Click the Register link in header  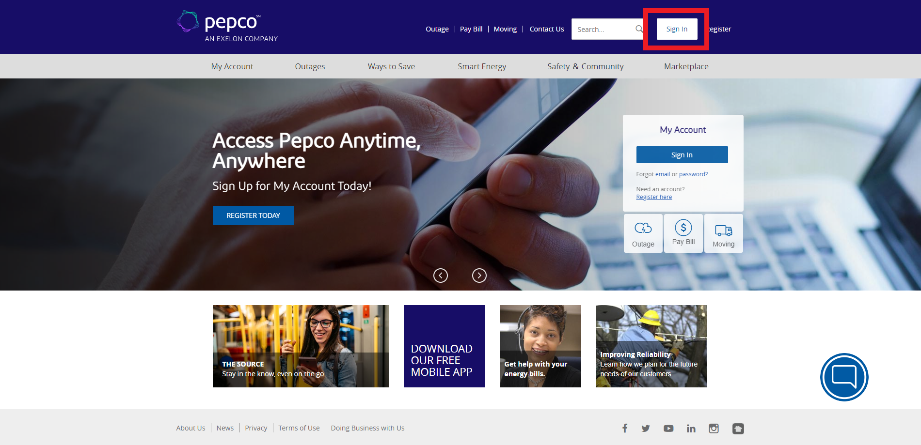coord(720,29)
